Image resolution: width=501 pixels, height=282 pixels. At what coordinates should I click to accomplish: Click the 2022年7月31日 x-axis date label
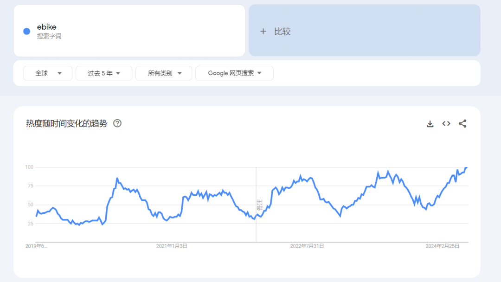point(307,246)
